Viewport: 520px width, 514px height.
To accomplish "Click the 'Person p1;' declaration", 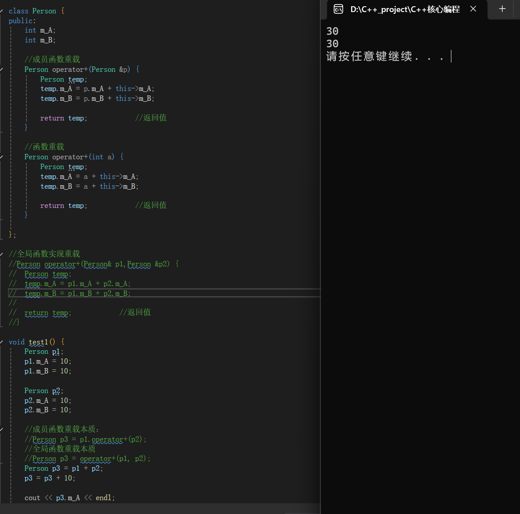I will click(44, 352).
